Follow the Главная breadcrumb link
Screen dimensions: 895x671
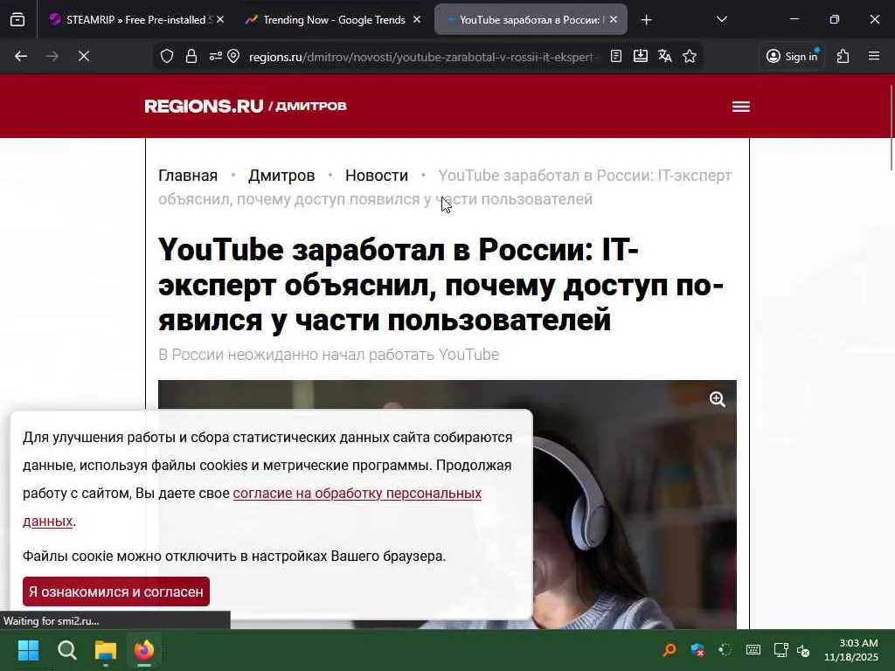pyautogui.click(x=188, y=175)
